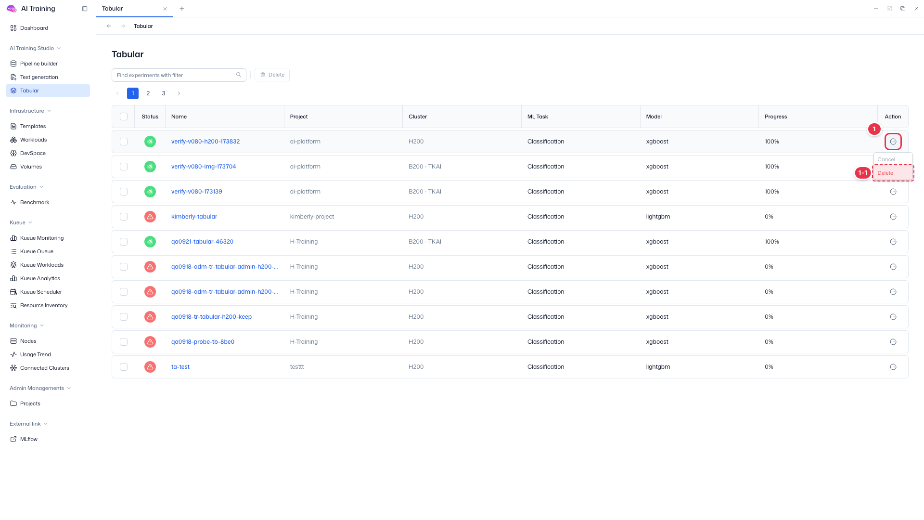Image resolution: width=924 pixels, height=520 pixels.
Task: Collapse the Evaluation section
Action: [26, 187]
